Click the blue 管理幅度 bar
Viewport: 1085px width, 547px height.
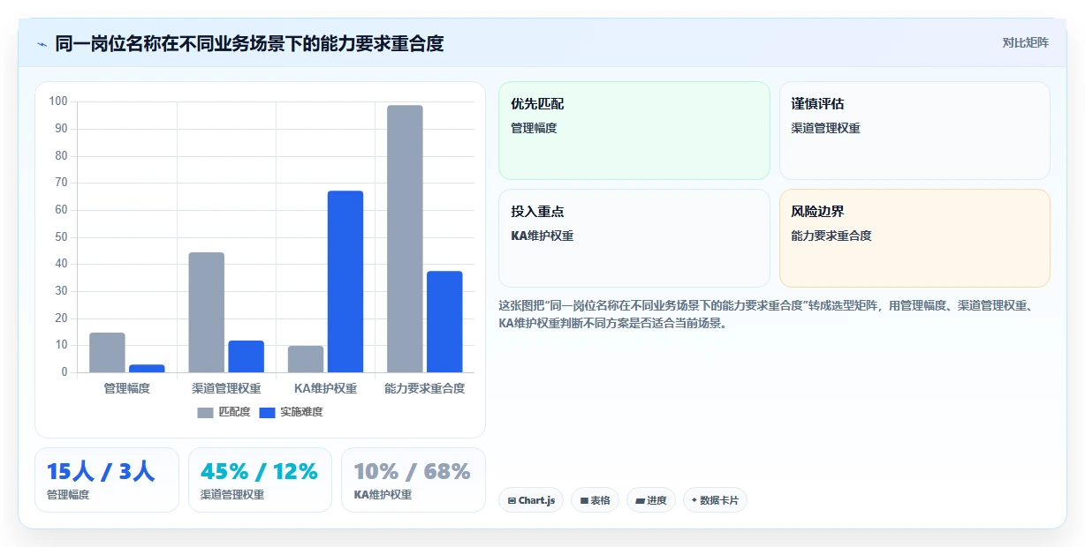147,369
